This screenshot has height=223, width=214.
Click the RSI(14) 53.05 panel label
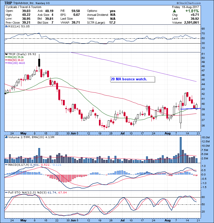coord(19,26)
